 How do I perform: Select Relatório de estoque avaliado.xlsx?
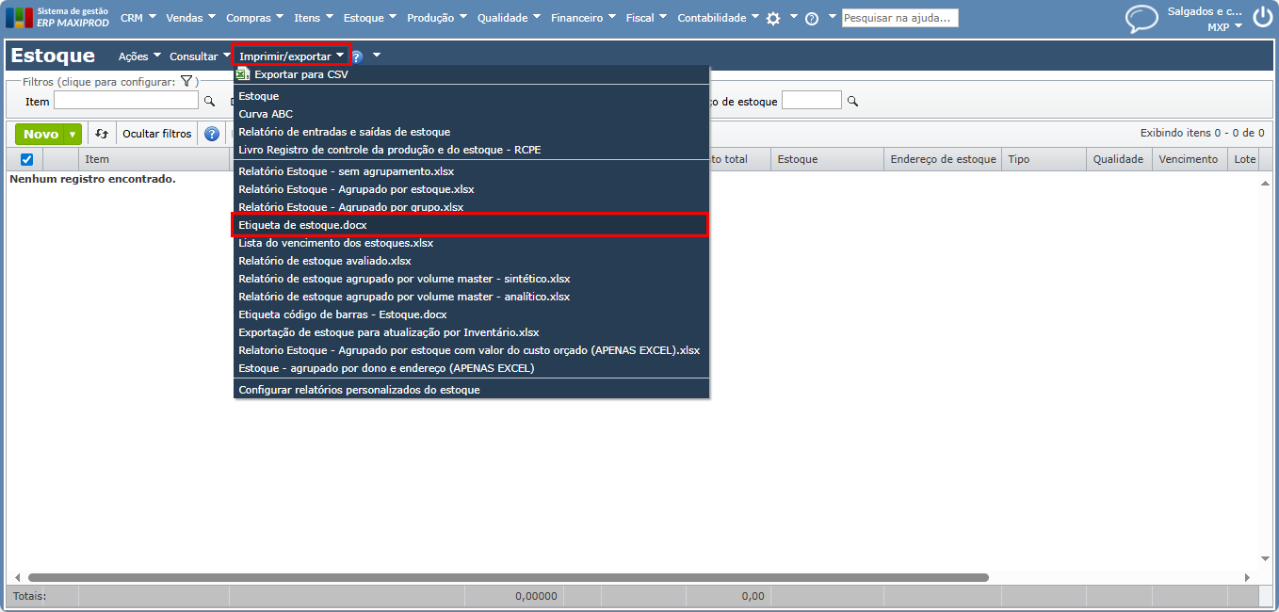click(x=471, y=261)
